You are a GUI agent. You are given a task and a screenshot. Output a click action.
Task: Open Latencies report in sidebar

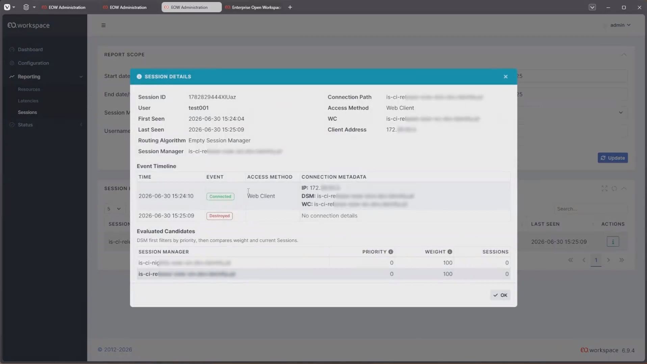(x=28, y=101)
